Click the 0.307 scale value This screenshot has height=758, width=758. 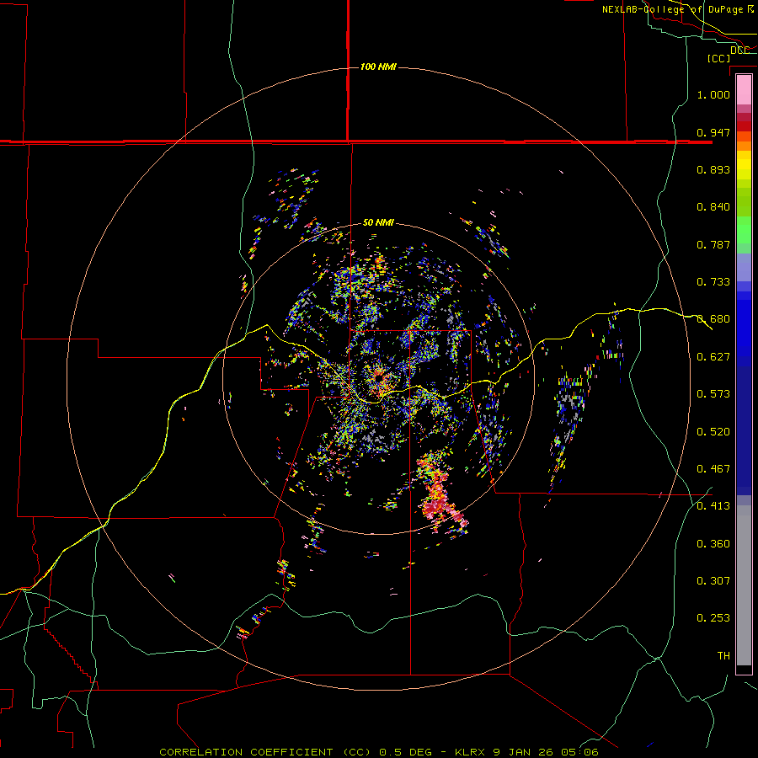click(713, 581)
